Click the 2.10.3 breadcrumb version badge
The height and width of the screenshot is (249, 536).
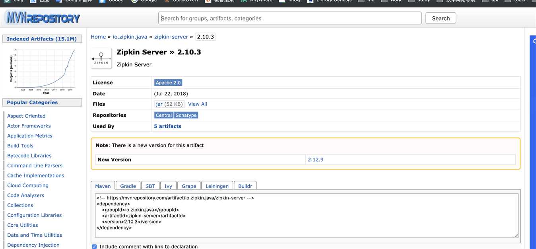coord(206,37)
